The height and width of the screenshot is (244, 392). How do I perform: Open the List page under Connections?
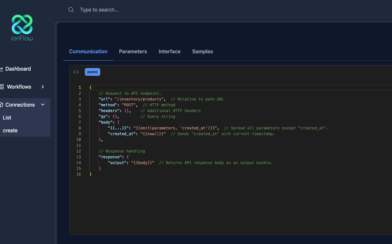coord(7,118)
